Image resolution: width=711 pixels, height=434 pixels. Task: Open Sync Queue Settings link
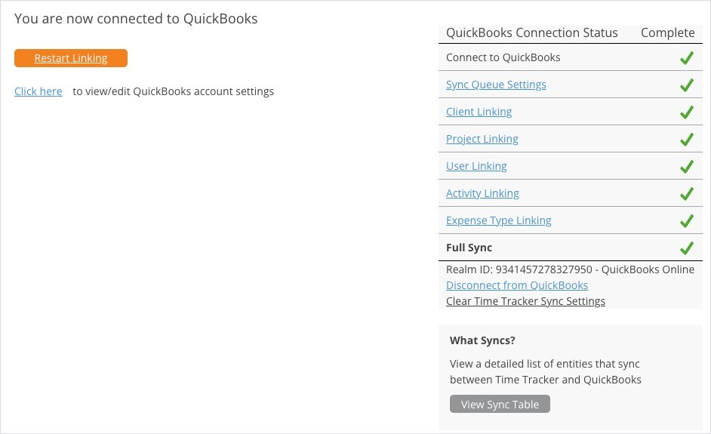point(496,85)
